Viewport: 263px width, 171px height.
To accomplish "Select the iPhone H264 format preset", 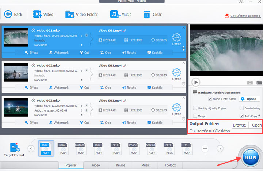I will (134, 149).
